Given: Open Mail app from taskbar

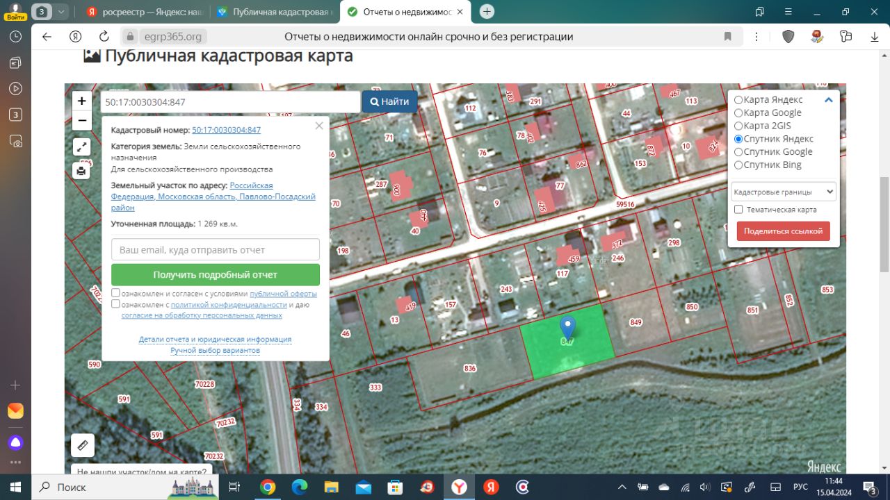Looking at the screenshot, I should coord(364,487).
